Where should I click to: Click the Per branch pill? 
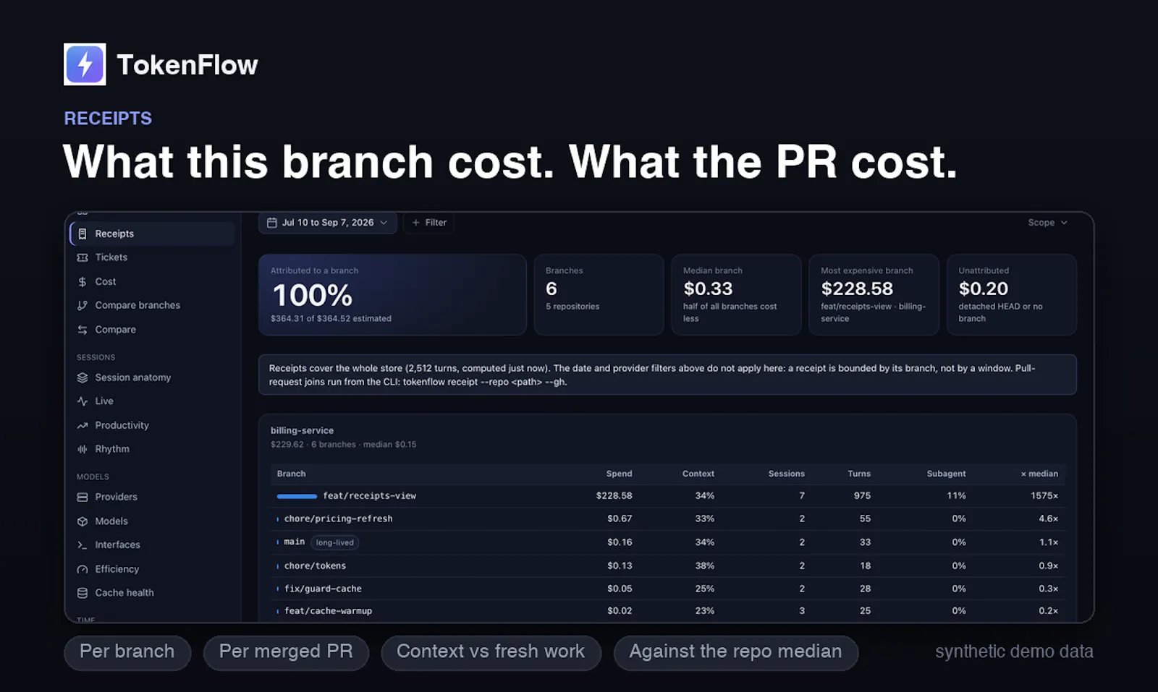tap(127, 652)
